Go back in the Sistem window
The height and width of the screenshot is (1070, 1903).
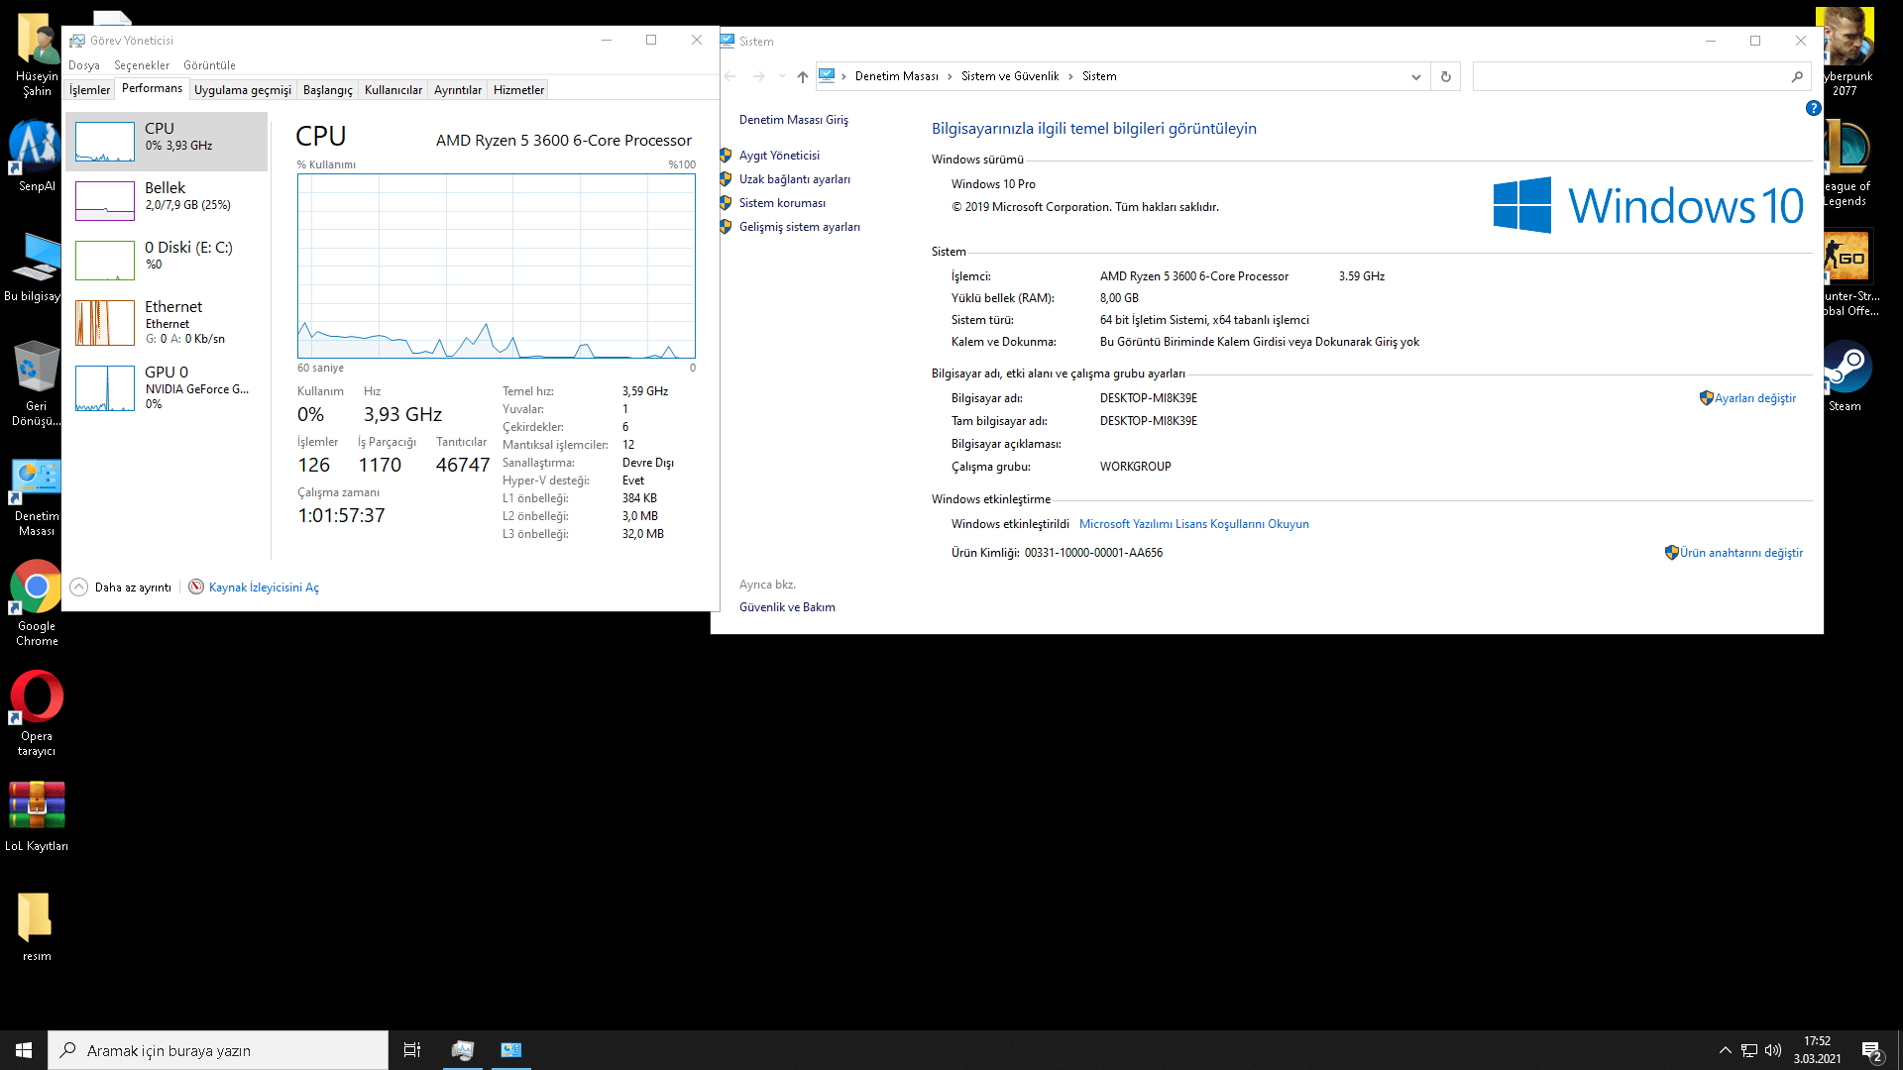click(730, 76)
